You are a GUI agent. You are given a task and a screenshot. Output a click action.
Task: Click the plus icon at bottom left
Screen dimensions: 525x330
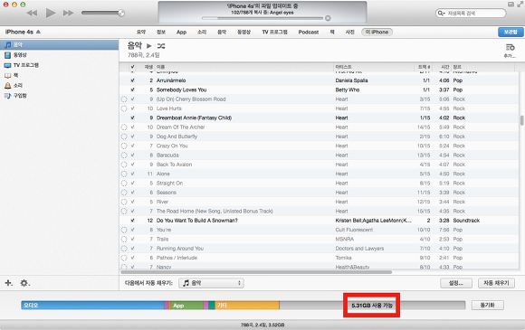(8, 283)
